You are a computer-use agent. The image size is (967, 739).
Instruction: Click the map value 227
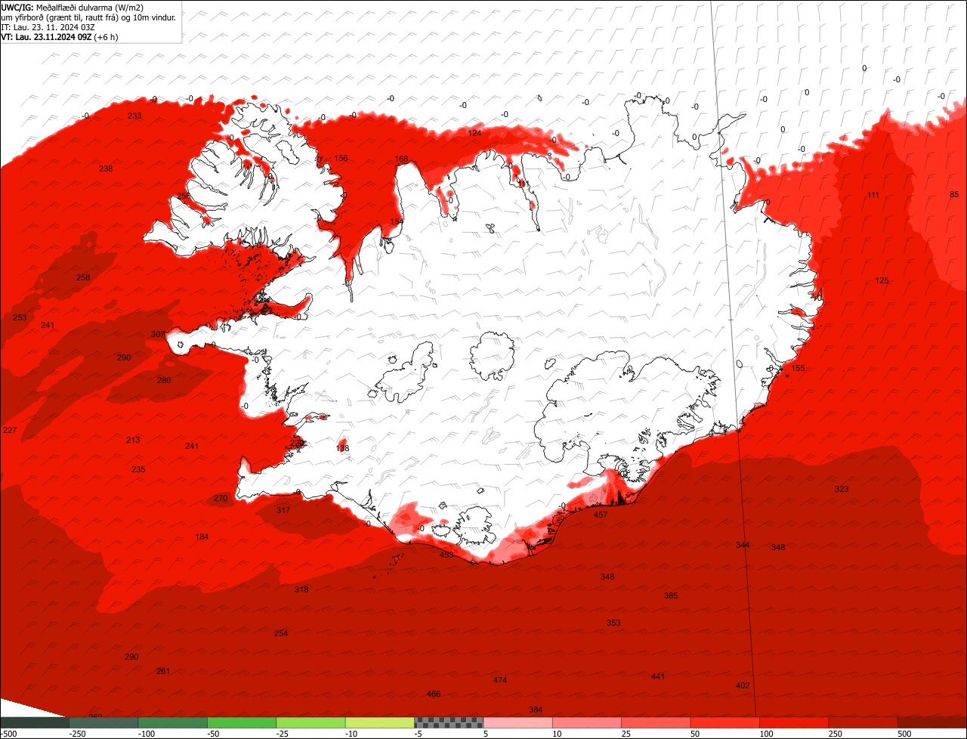(x=10, y=430)
